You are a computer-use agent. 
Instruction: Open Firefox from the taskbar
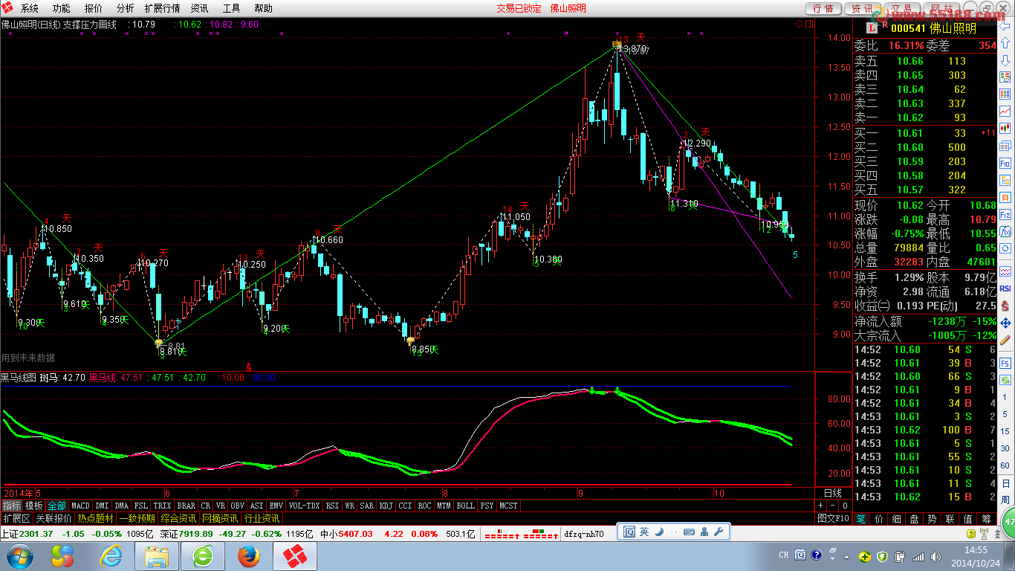(x=249, y=556)
